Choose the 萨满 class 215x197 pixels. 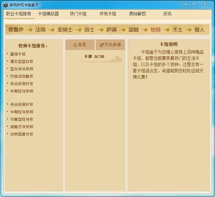(x=111, y=30)
